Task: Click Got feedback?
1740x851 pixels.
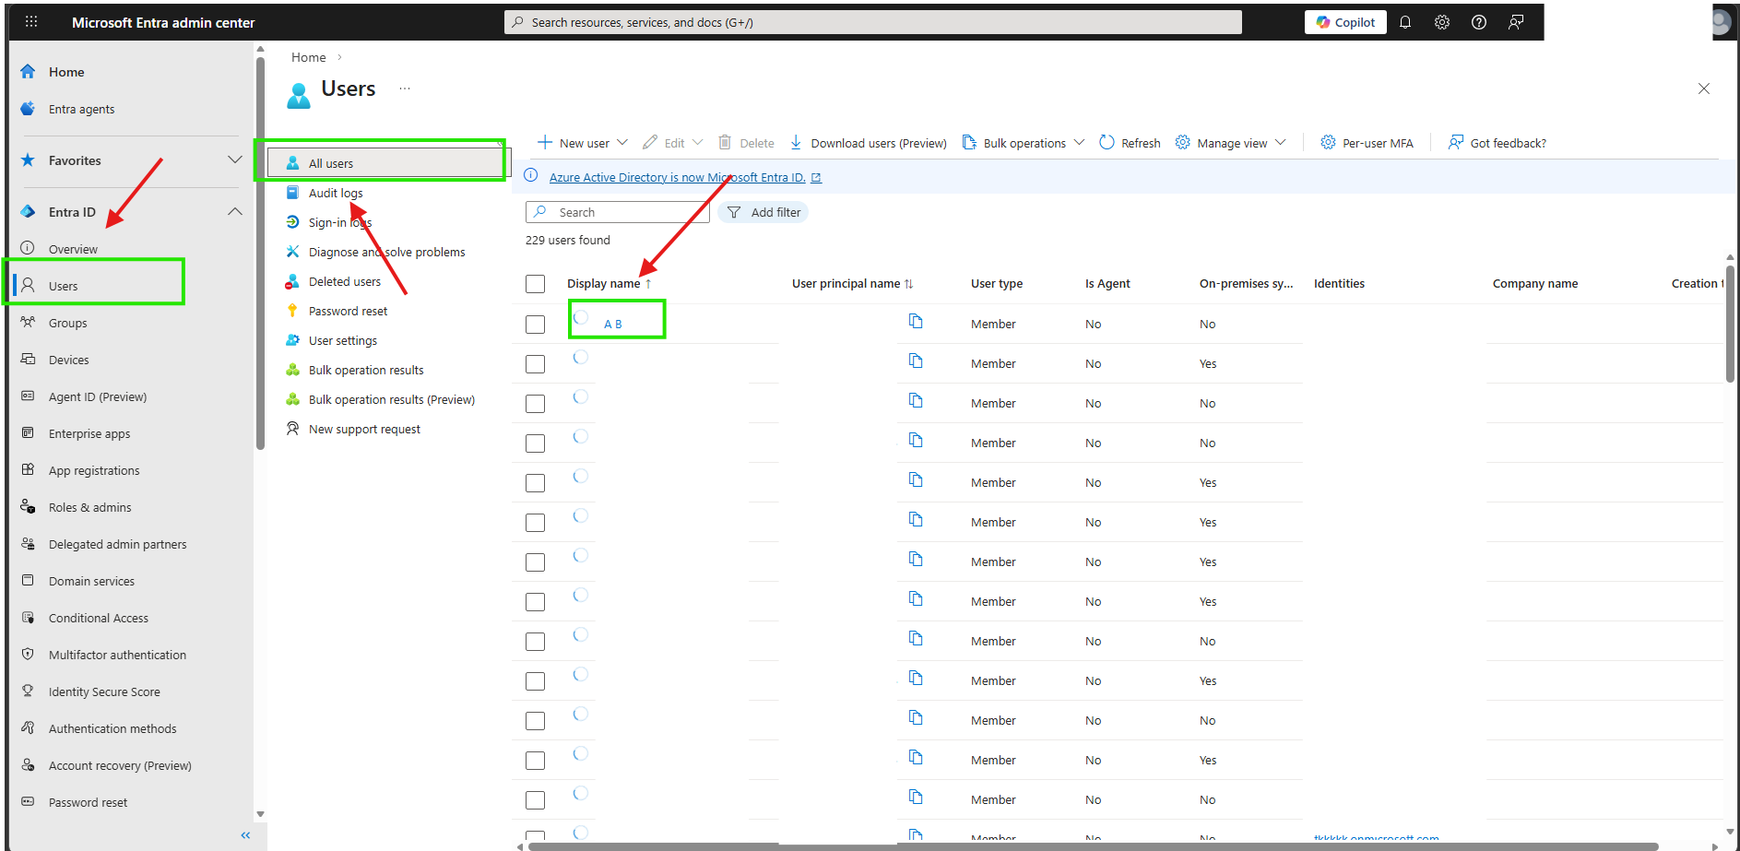Action: 1497,143
